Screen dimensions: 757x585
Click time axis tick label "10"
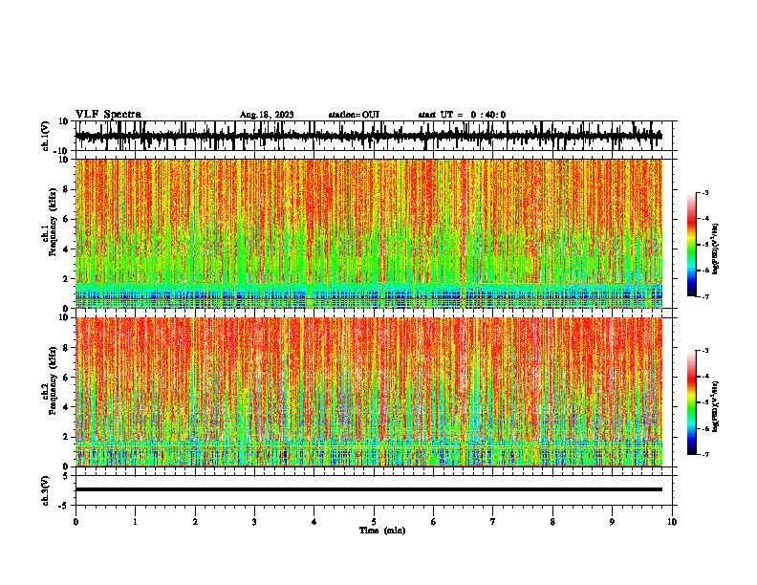672,522
